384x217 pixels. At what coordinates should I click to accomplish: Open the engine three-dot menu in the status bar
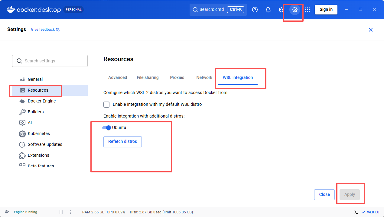(x=71, y=212)
